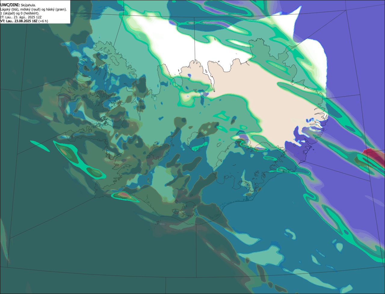Select the "Lágský (blá), miðský (rauð)" legend line
The width and height of the screenshot is (385, 294).
34,9
